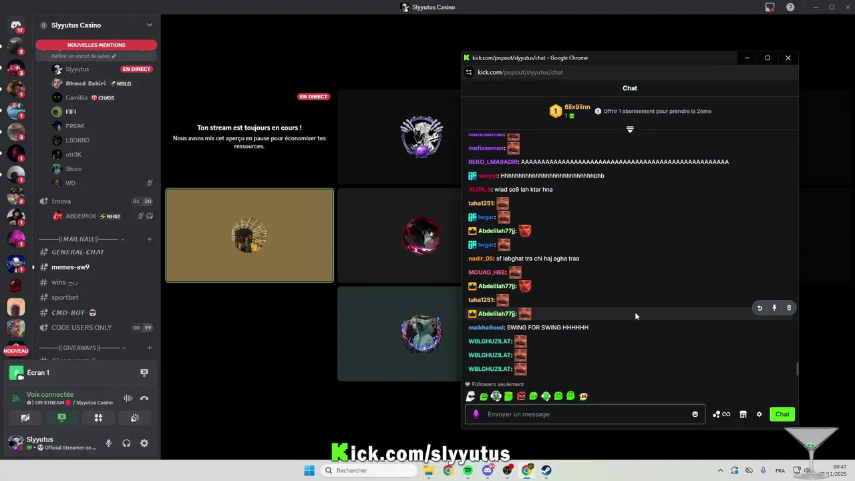Open Discord direct messages home icon
Screen dimensions: 855x481
pyautogui.click(x=16, y=25)
